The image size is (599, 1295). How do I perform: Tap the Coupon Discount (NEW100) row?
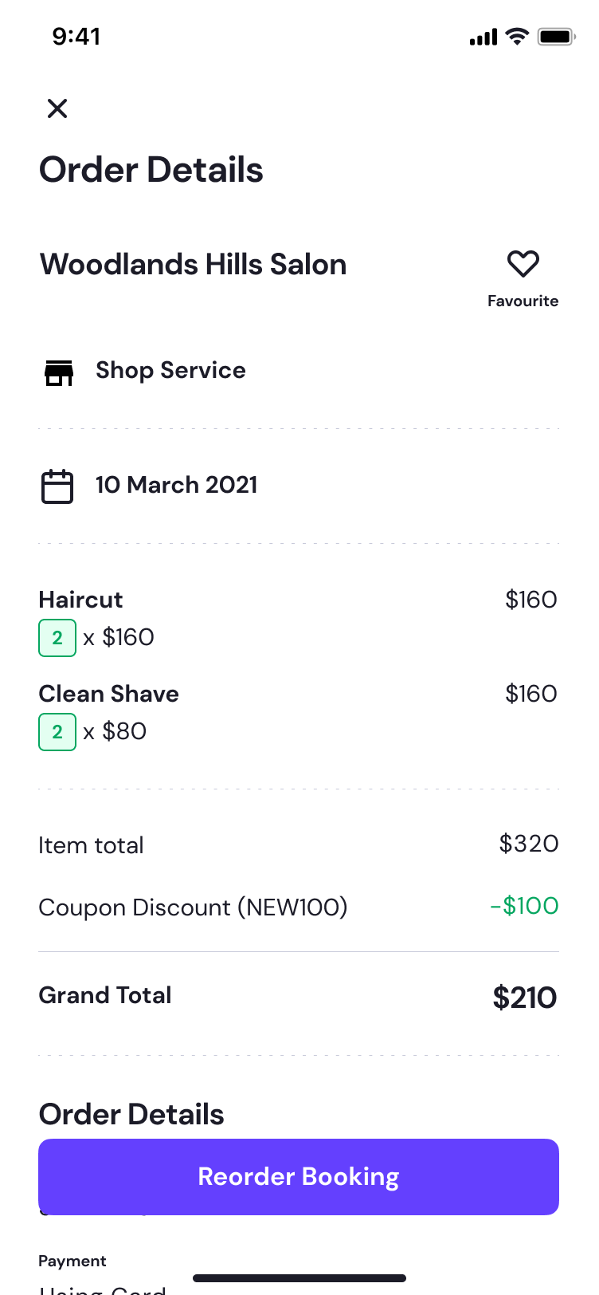pyautogui.click(x=193, y=907)
